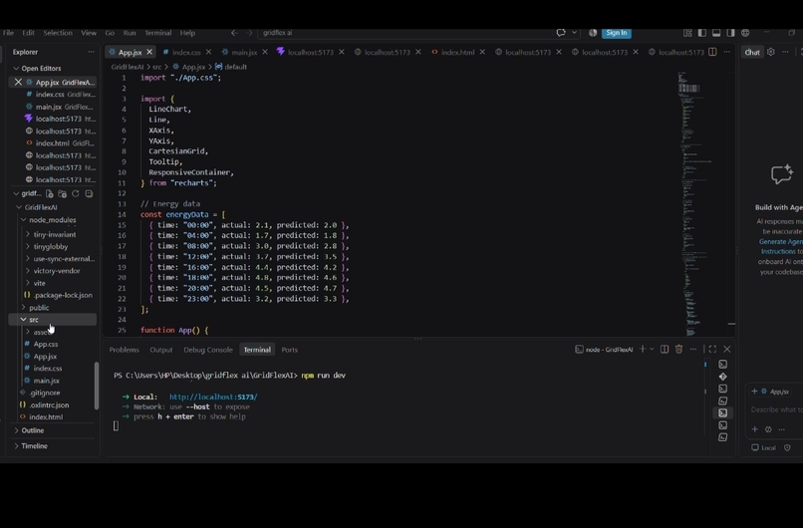
Task: Select the first terminal in terminal list
Action: tap(722, 364)
